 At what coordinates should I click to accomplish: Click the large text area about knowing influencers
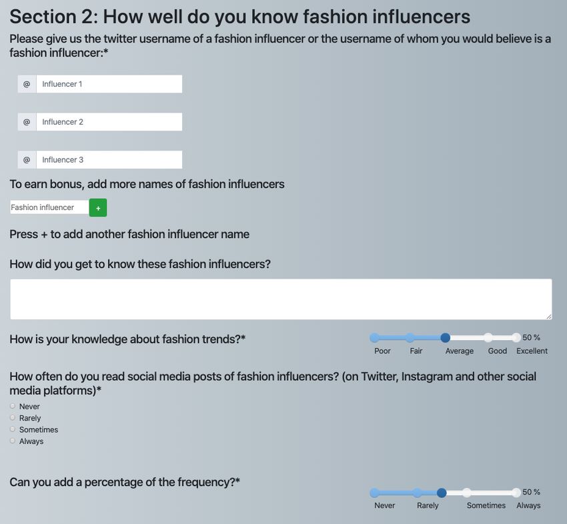pyautogui.click(x=281, y=299)
